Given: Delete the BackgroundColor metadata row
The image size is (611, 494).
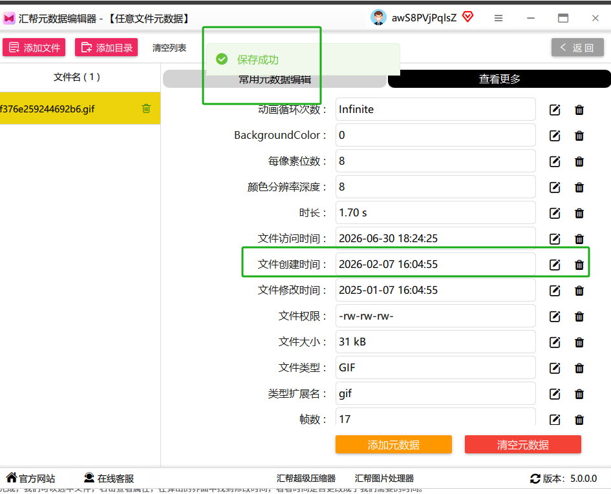Looking at the screenshot, I should 579,136.
